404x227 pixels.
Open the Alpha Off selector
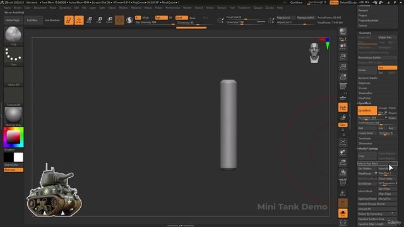pyautogui.click(x=13, y=76)
